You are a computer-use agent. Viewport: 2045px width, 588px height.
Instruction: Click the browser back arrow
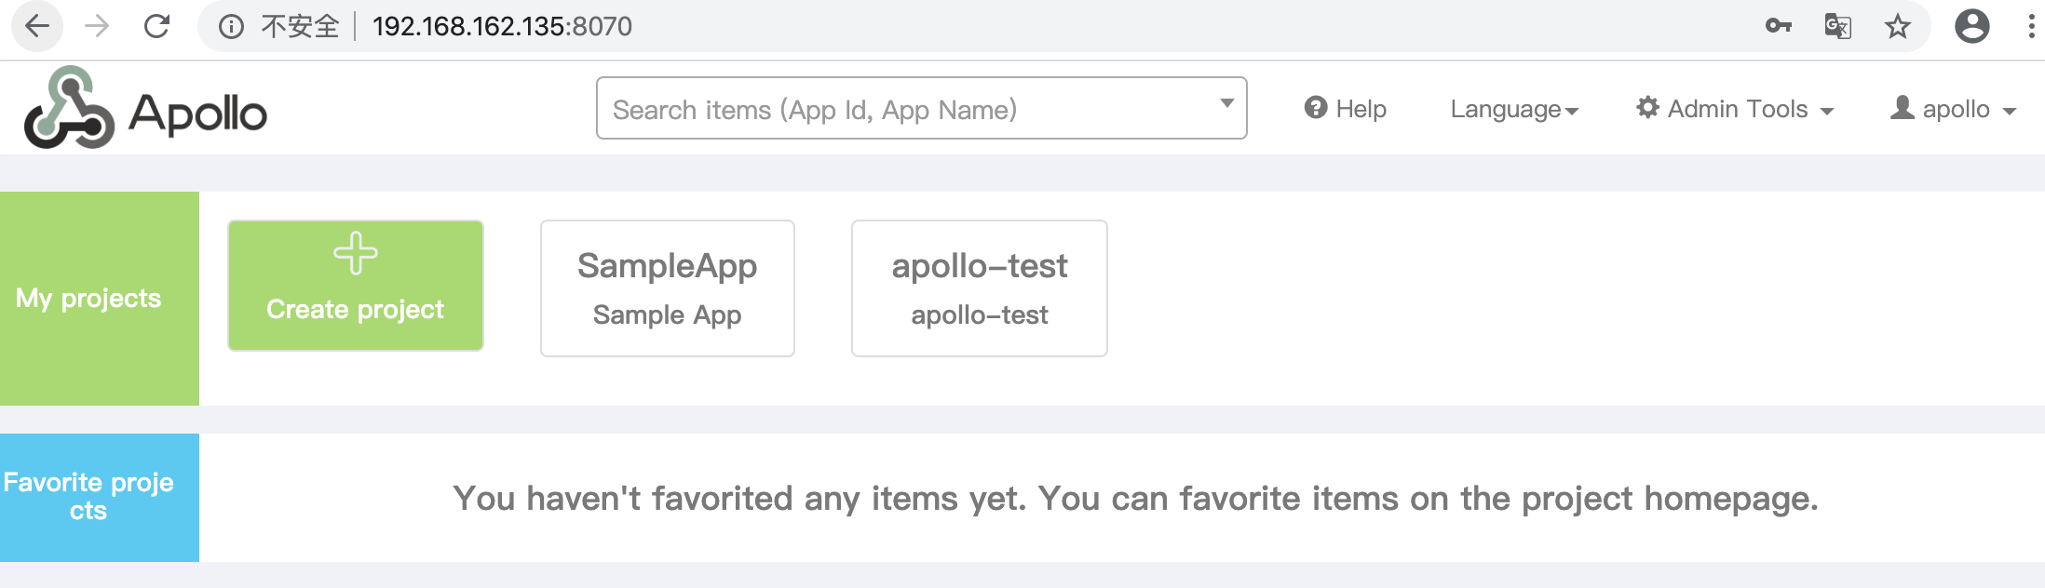(x=37, y=26)
